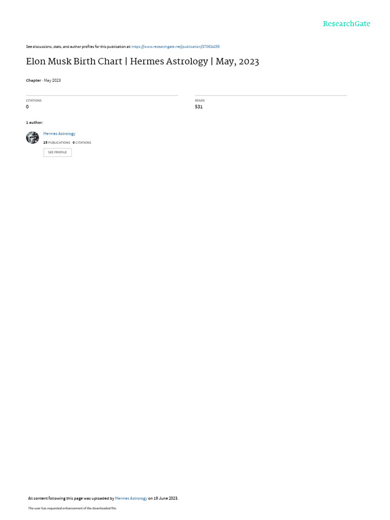Click the Chapter type label
The height and width of the screenshot is (520, 390).
tap(34, 80)
